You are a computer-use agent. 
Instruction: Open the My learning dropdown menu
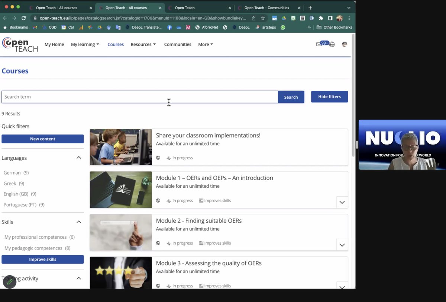point(85,44)
